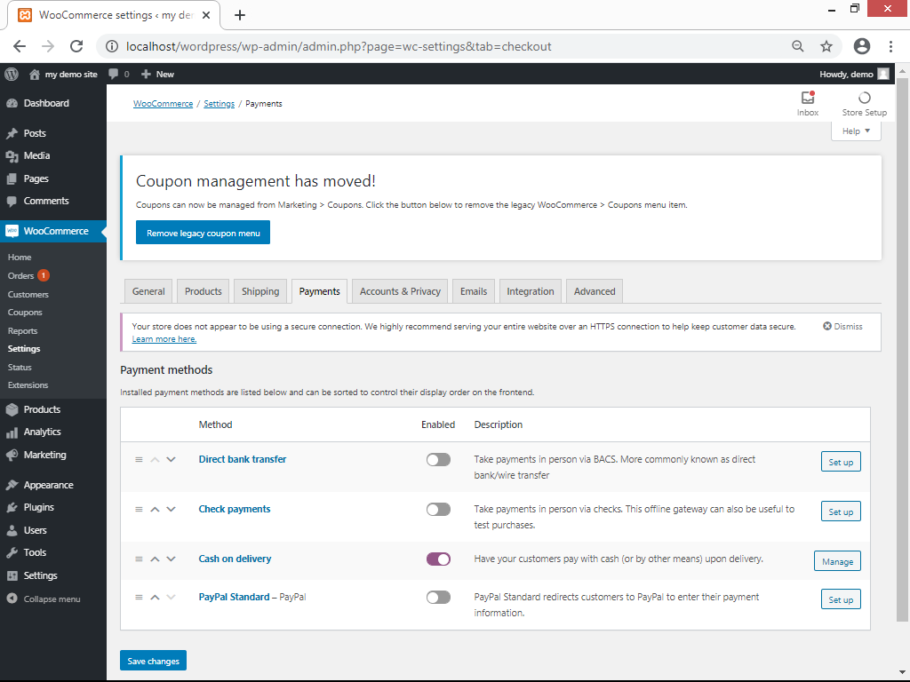Reload the page with the refresh button
Image resolution: width=910 pixels, height=682 pixels.
pos(76,46)
